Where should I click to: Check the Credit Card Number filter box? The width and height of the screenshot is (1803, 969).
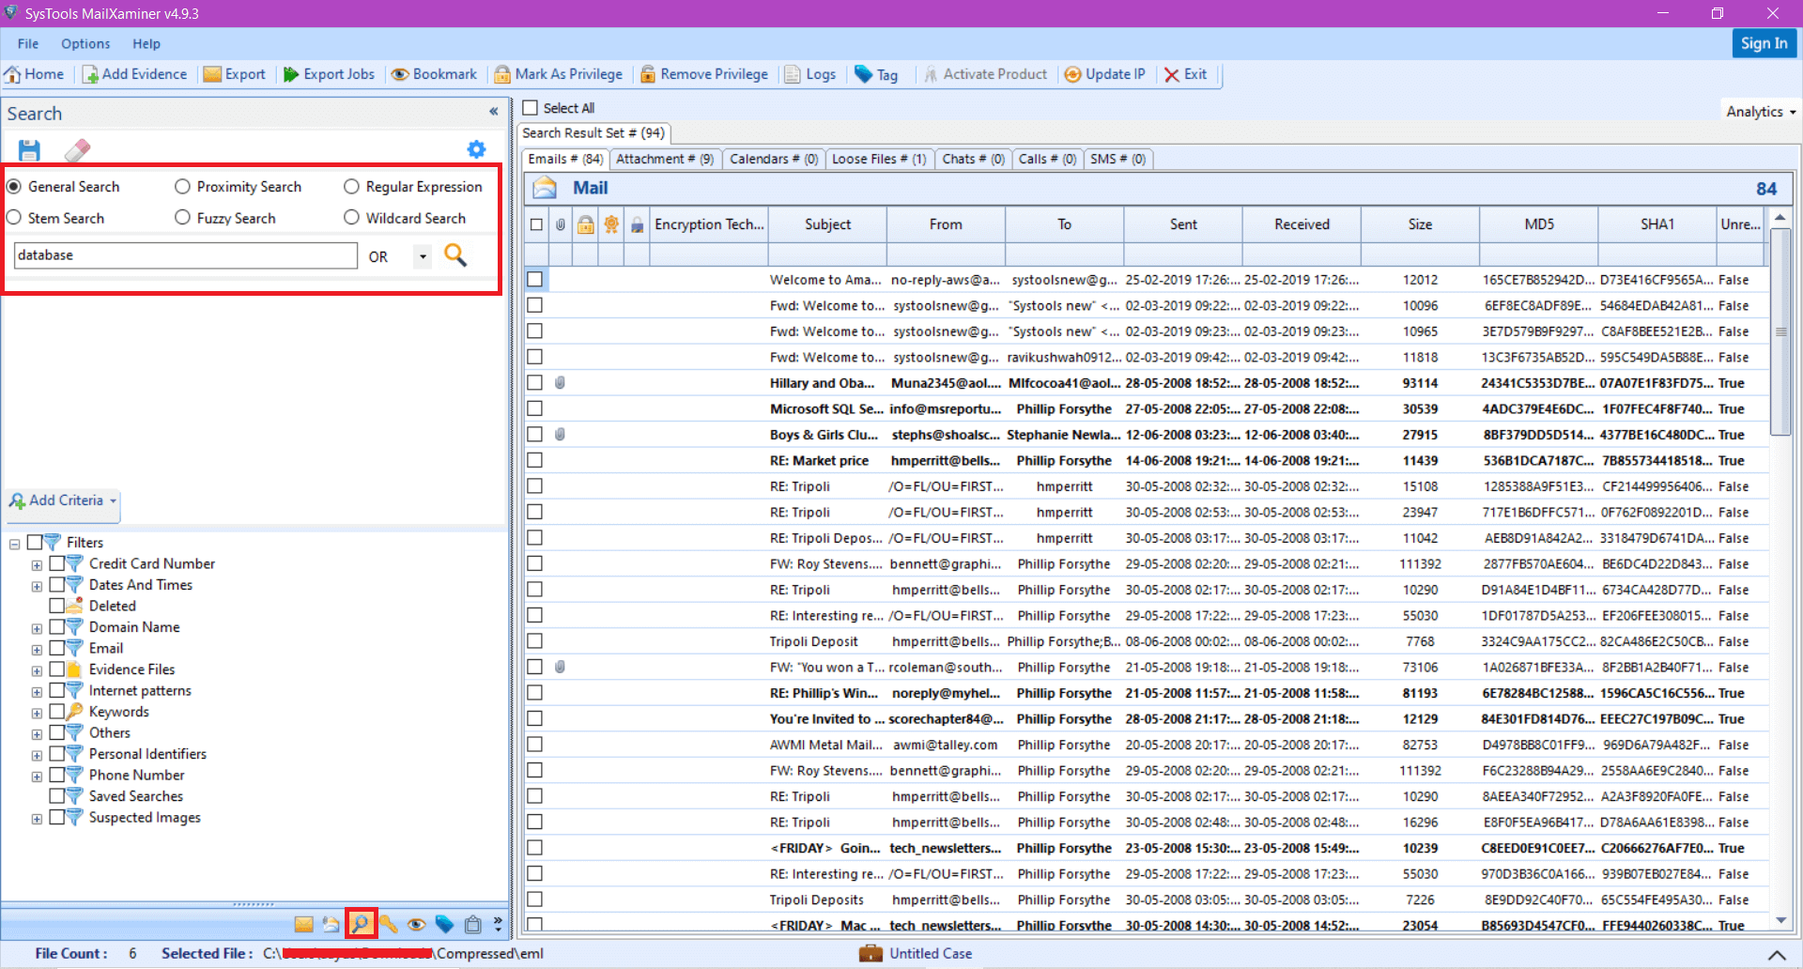coord(57,563)
